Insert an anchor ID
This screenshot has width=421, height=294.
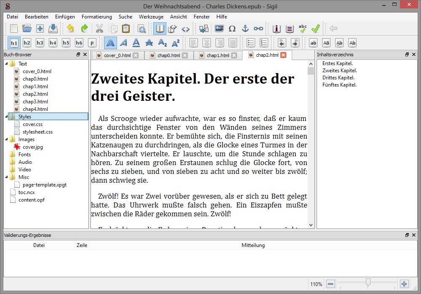tap(245, 29)
